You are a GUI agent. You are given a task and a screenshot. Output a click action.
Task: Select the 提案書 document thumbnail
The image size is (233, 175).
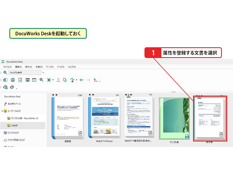click(x=68, y=118)
